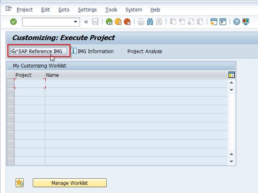
Task: Open the Settings menu
Action: [x=87, y=10]
